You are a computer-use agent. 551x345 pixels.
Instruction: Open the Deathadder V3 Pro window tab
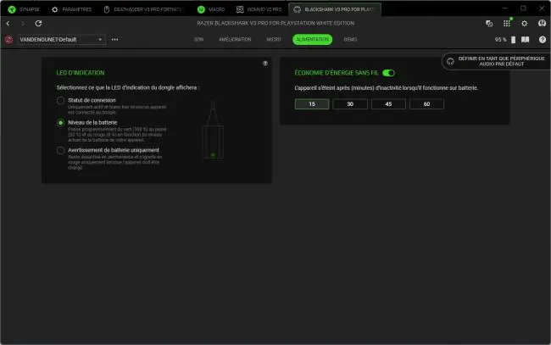point(143,9)
